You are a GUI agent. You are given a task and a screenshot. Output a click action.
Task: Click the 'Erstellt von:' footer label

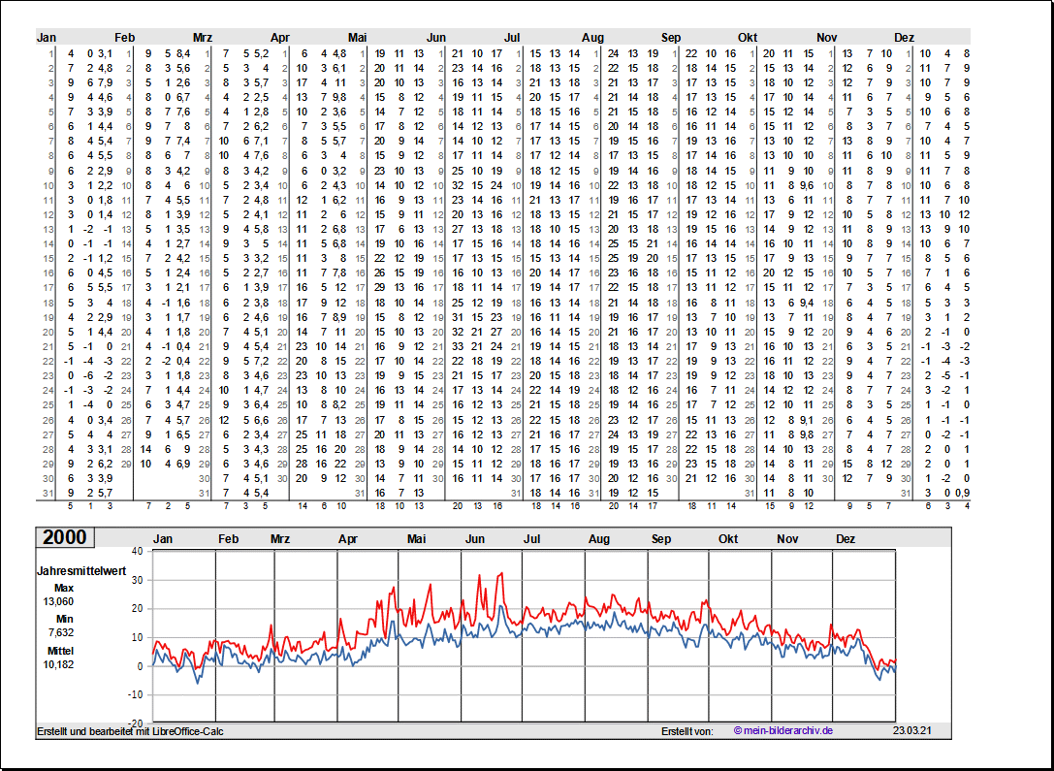[x=687, y=731]
